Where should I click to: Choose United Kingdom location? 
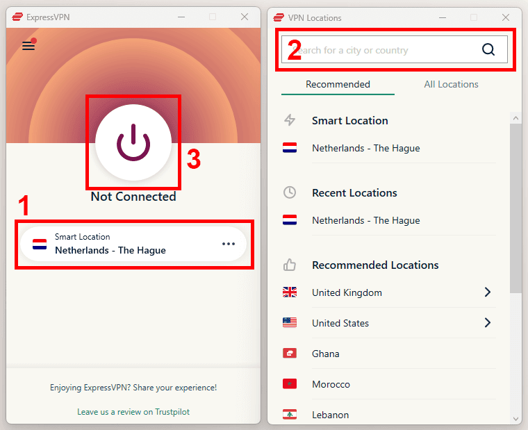point(347,292)
